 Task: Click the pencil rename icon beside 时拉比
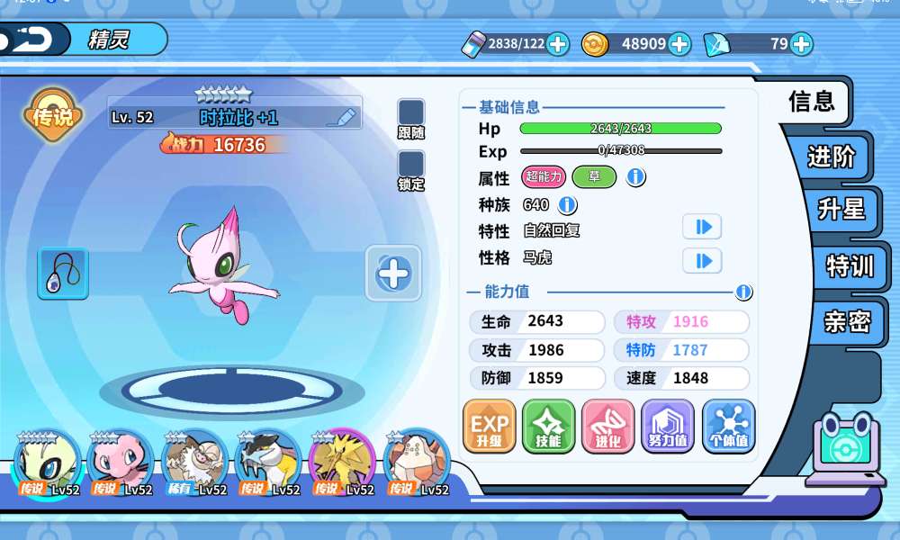click(x=342, y=117)
